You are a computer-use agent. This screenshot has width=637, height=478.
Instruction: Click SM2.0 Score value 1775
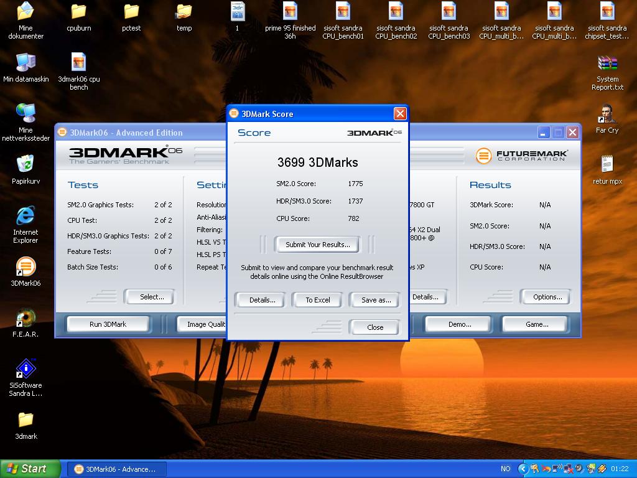pyautogui.click(x=355, y=184)
